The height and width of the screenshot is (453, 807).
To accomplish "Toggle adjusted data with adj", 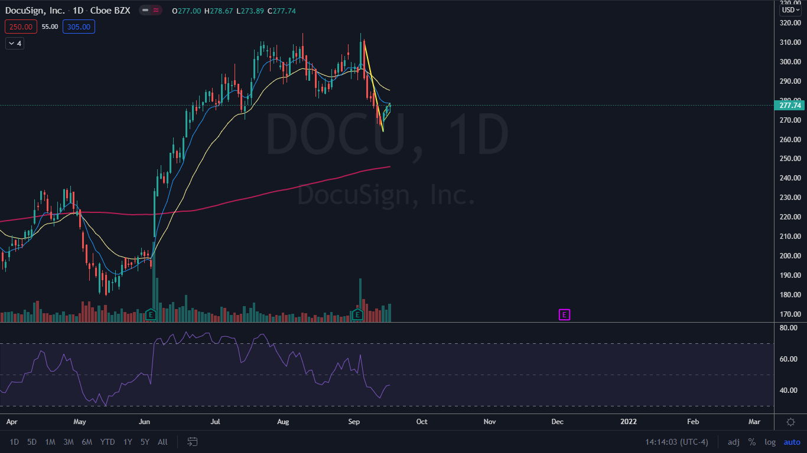I will coord(733,442).
